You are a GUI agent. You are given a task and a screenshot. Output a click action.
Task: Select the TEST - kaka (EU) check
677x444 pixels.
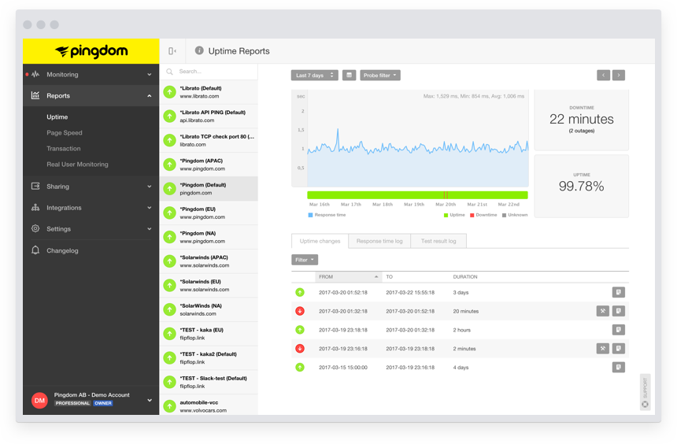pyautogui.click(x=209, y=334)
